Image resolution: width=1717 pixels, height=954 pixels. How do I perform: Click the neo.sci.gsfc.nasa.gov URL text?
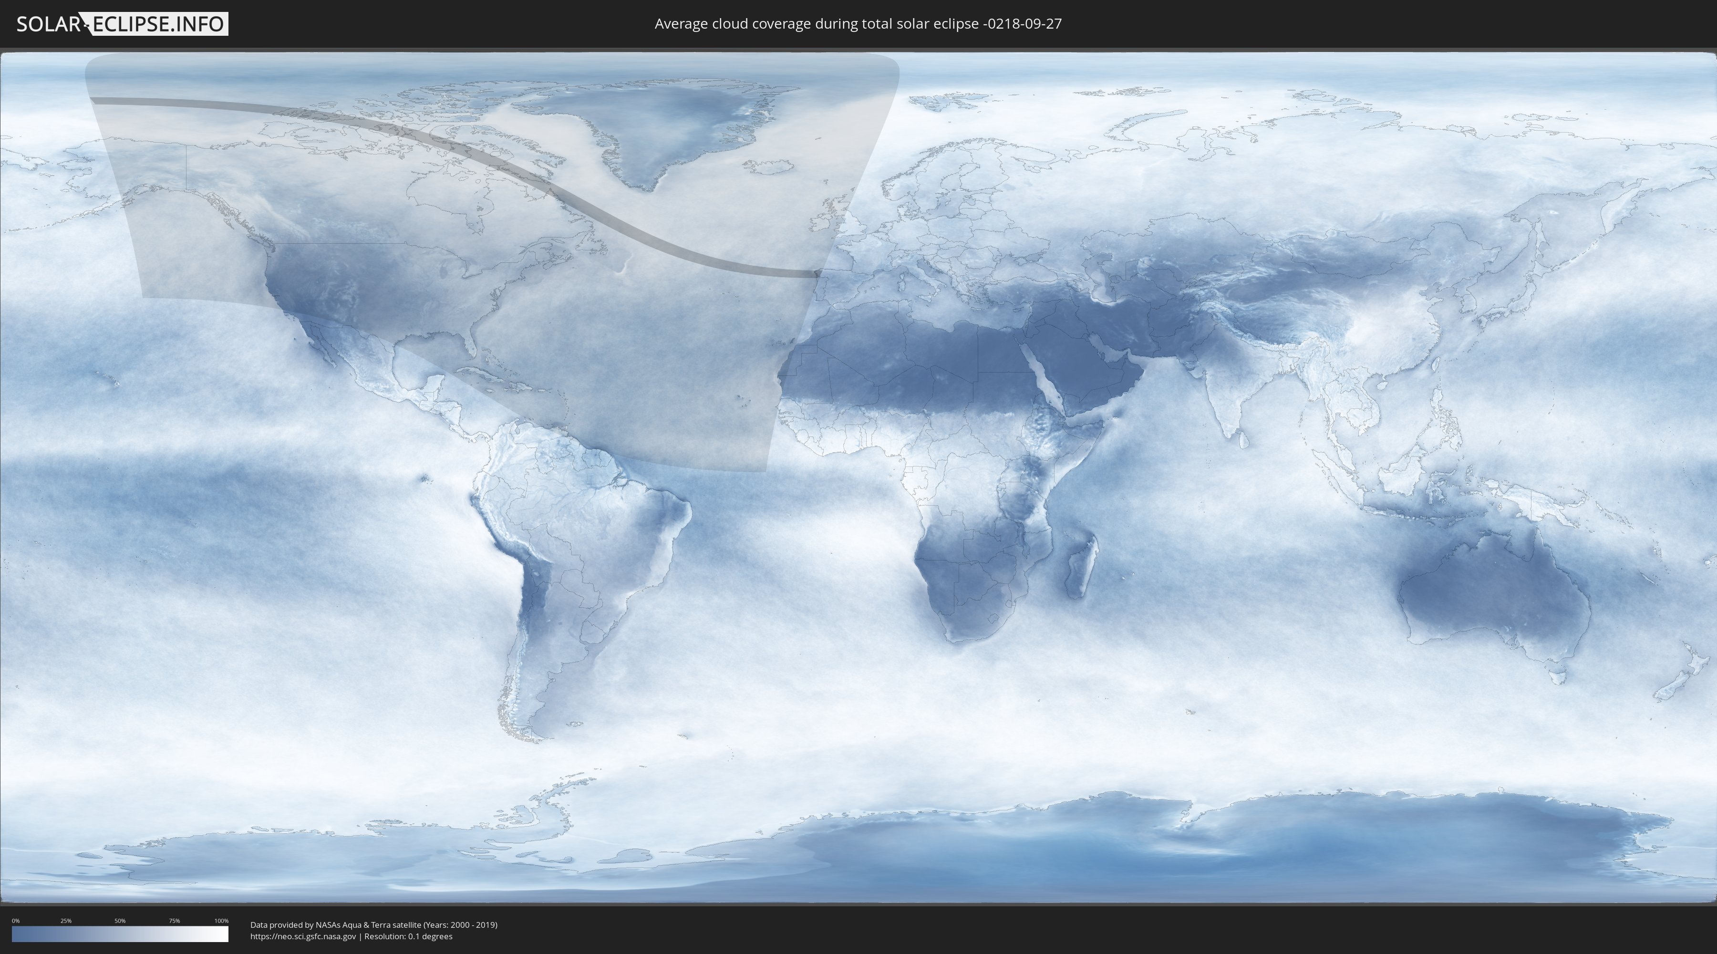pos(303,937)
